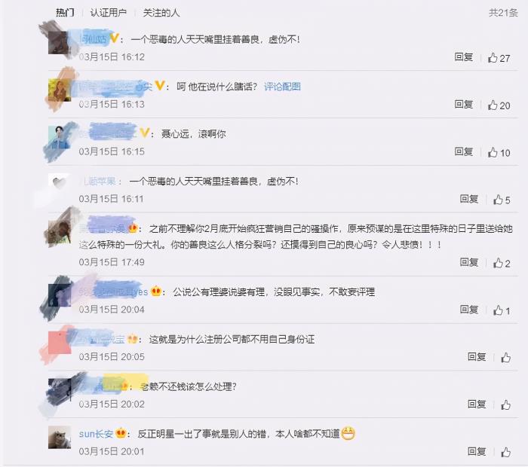Like the 公说公有理 comment

click(x=502, y=310)
